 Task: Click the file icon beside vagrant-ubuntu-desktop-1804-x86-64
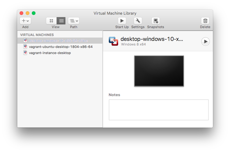click(25, 46)
